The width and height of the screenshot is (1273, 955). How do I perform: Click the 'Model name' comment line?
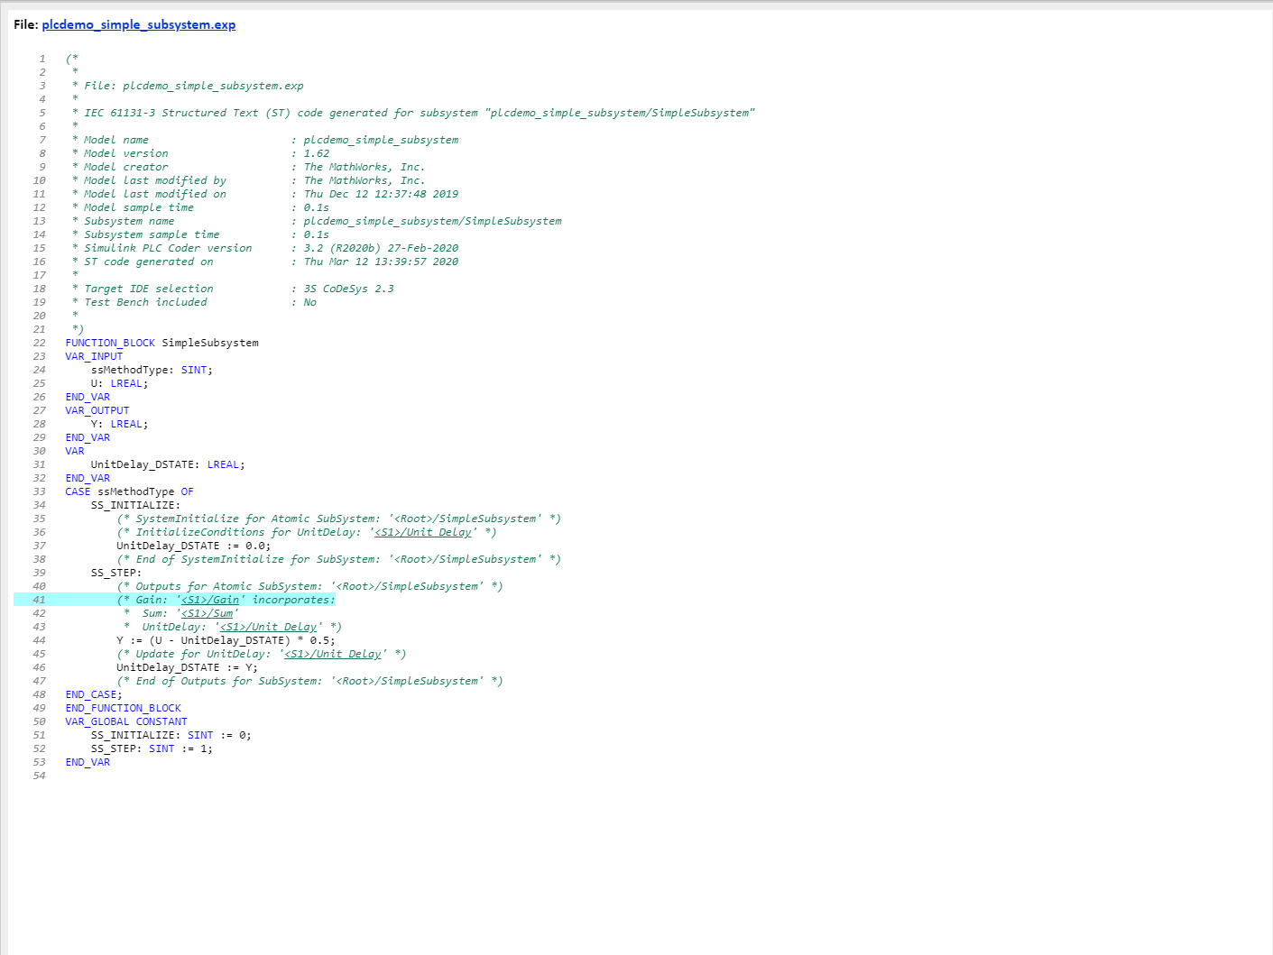tap(265, 140)
